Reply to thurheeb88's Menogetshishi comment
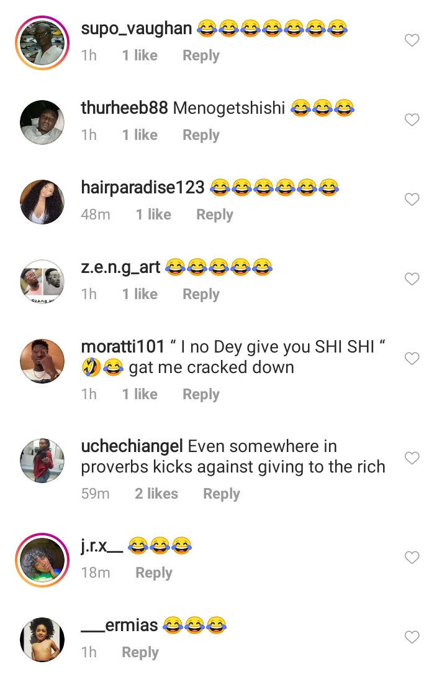Screen dimensions: 447x674 pyautogui.click(x=201, y=136)
